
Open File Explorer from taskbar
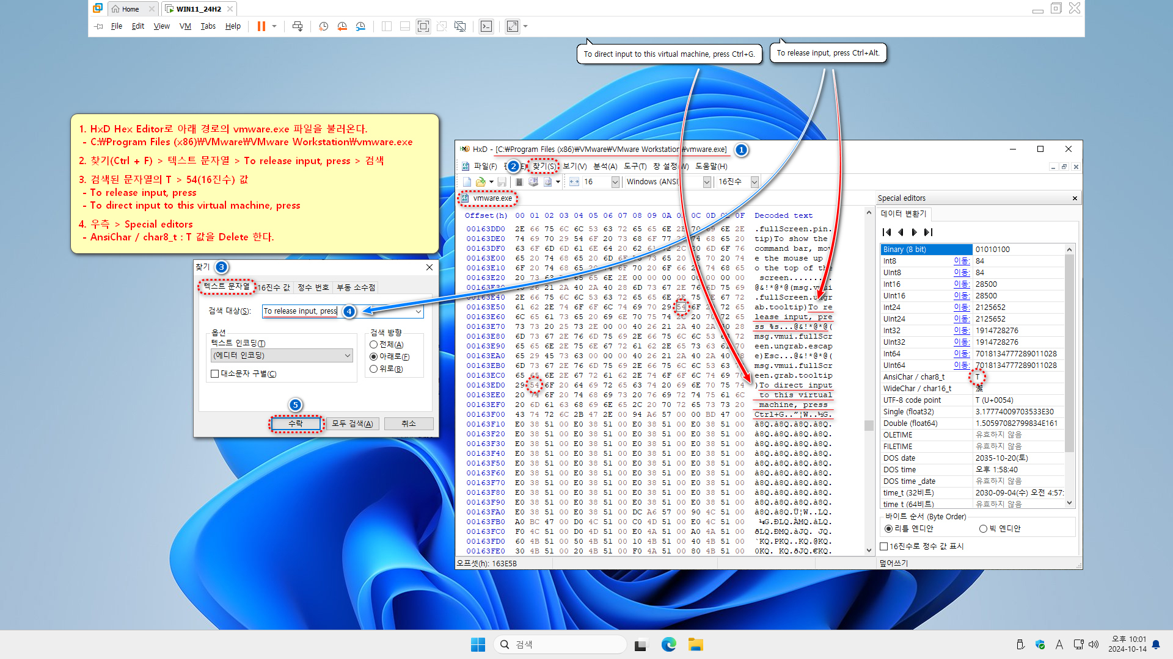(x=696, y=644)
